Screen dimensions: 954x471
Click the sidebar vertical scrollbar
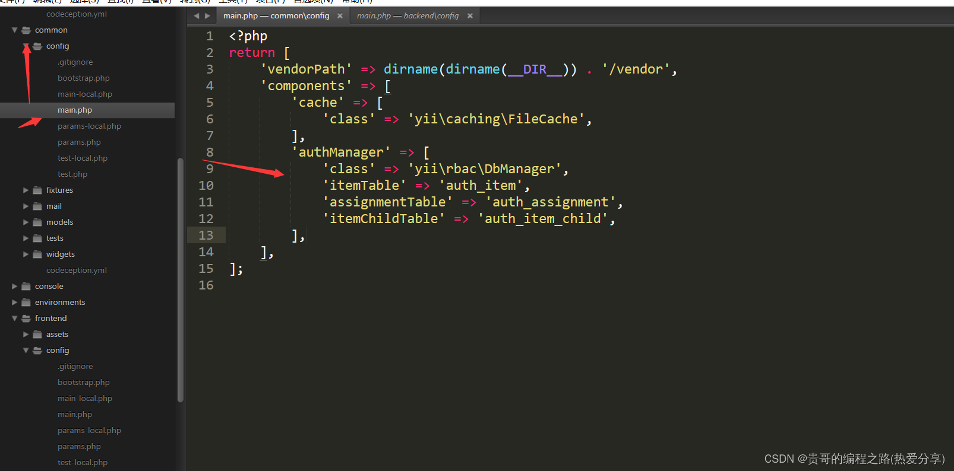click(x=181, y=280)
